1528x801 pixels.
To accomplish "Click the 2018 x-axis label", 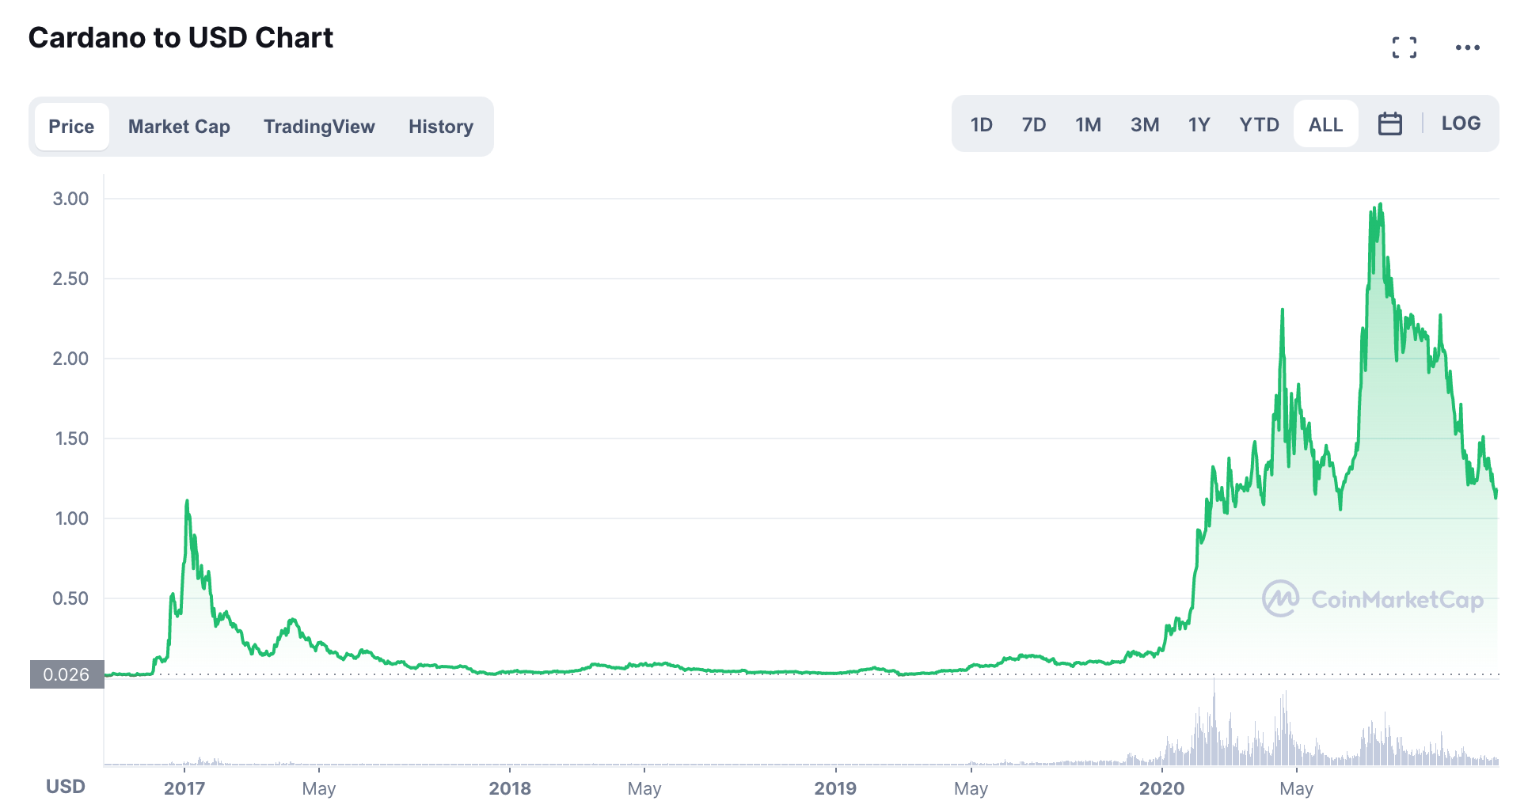I will [x=510, y=788].
